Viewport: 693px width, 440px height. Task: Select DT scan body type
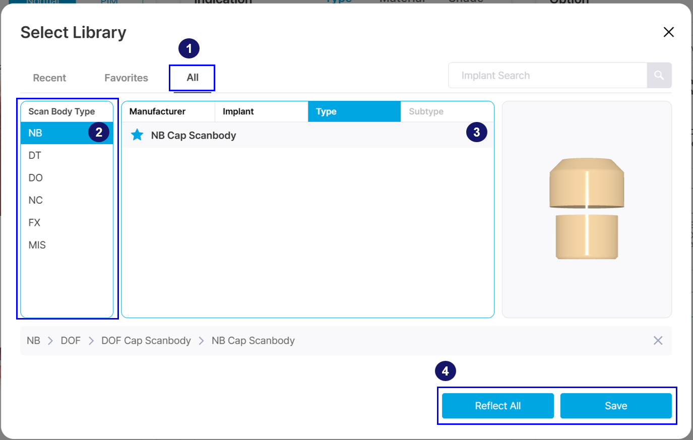pos(67,155)
